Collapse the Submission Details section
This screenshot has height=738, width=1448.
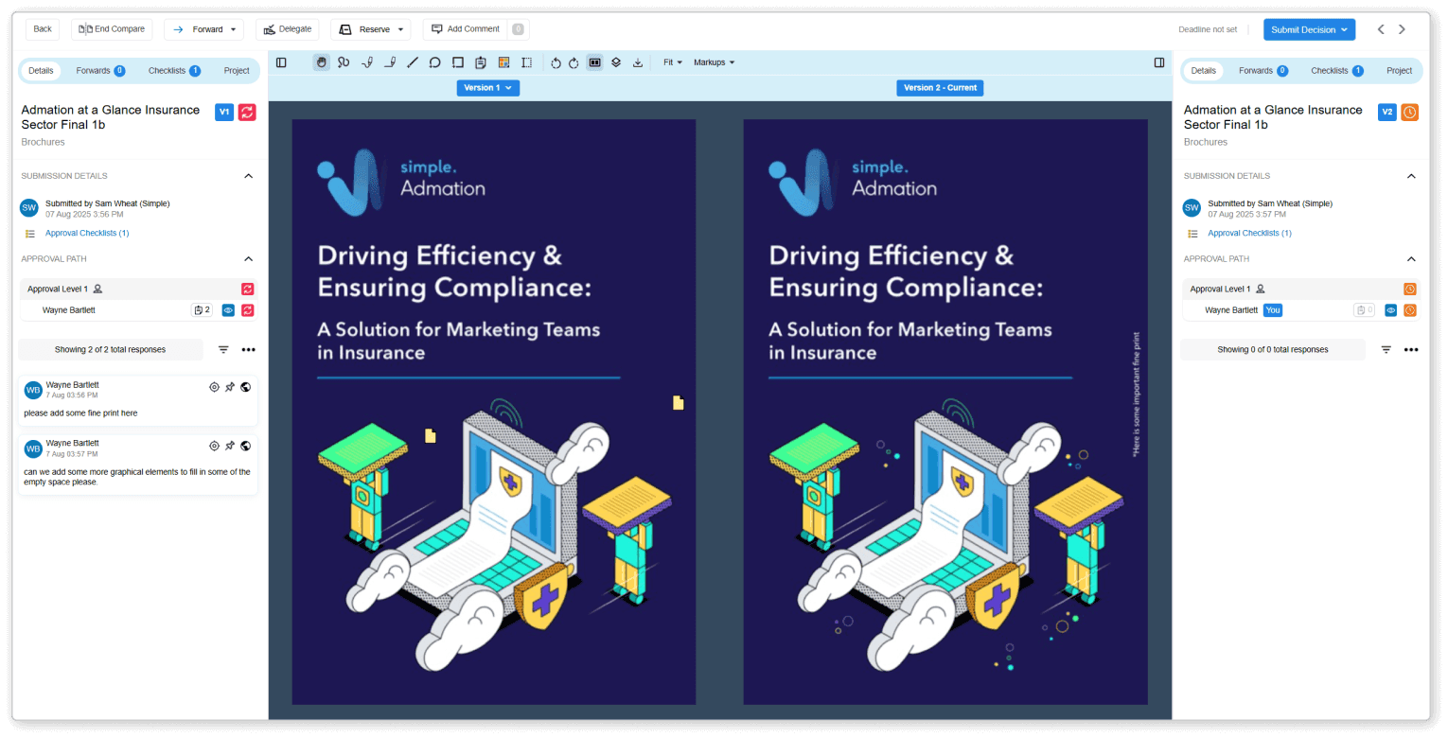(x=248, y=175)
